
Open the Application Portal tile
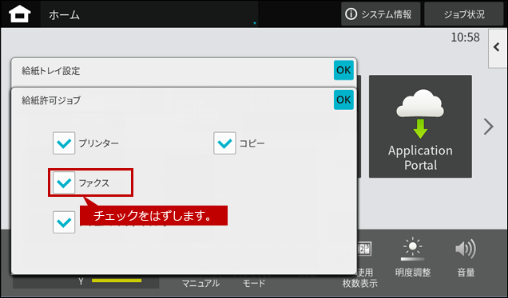[420, 127]
